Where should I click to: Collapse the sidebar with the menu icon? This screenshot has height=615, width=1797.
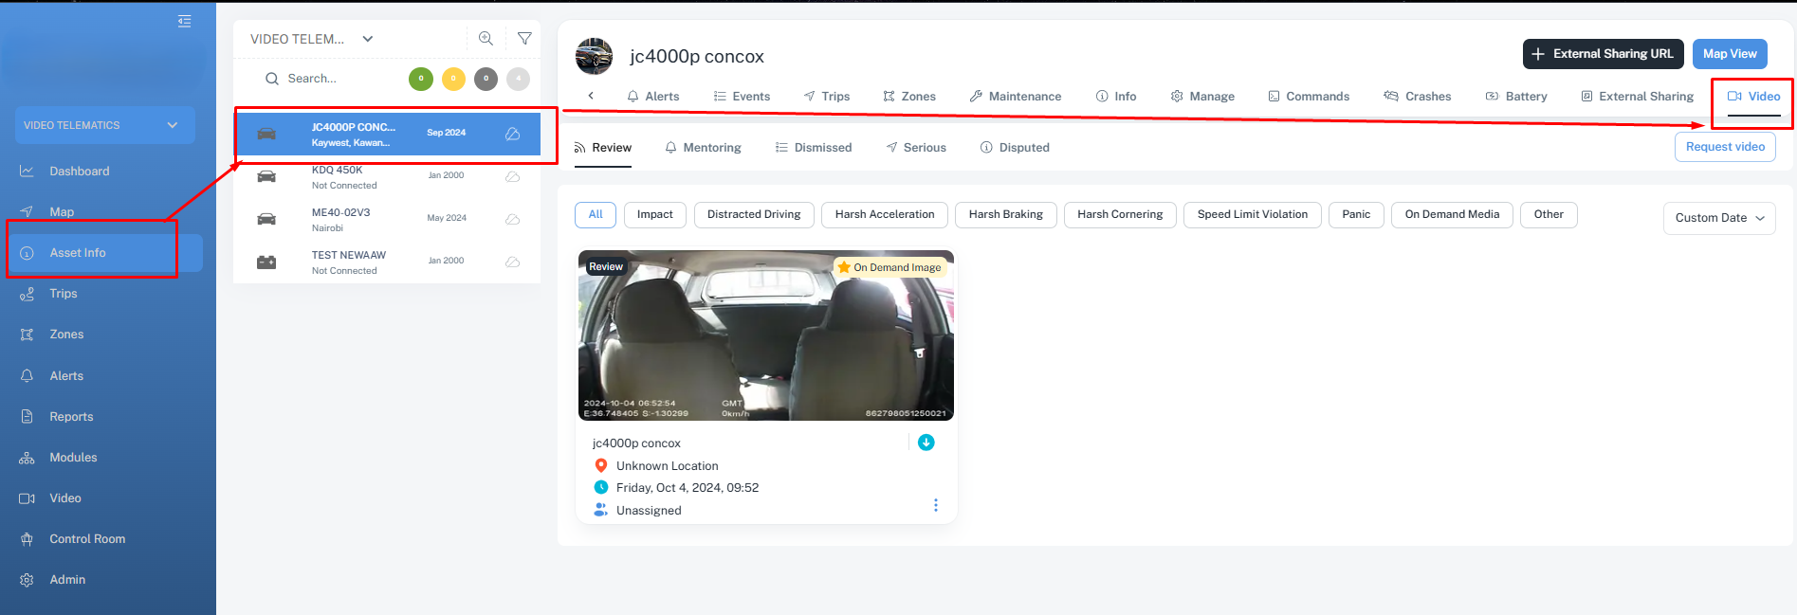coord(184,21)
